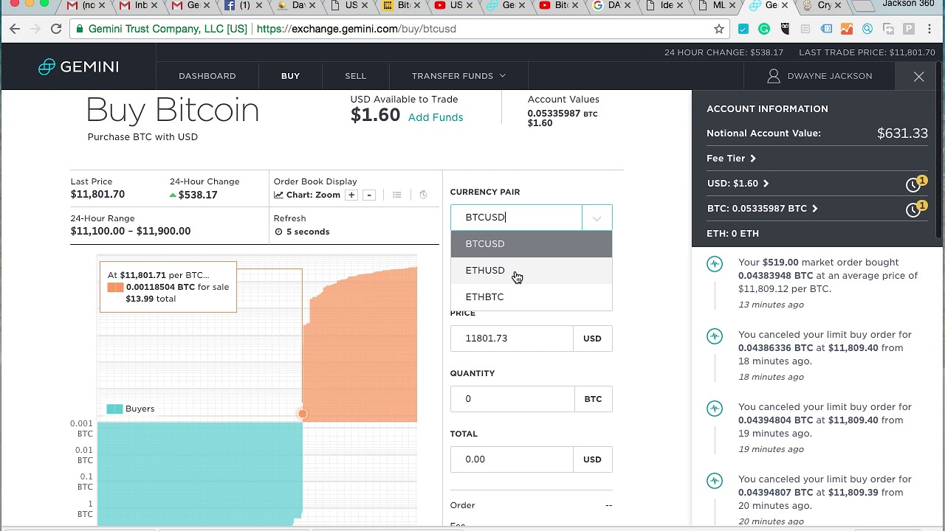Open the Chrome three-dot menu
945x531 pixels.
click(929, 29)
